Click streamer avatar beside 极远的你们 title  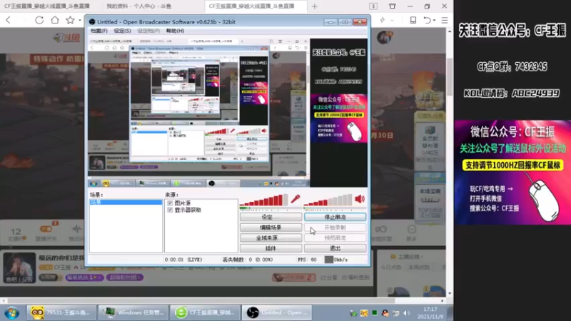20,267
